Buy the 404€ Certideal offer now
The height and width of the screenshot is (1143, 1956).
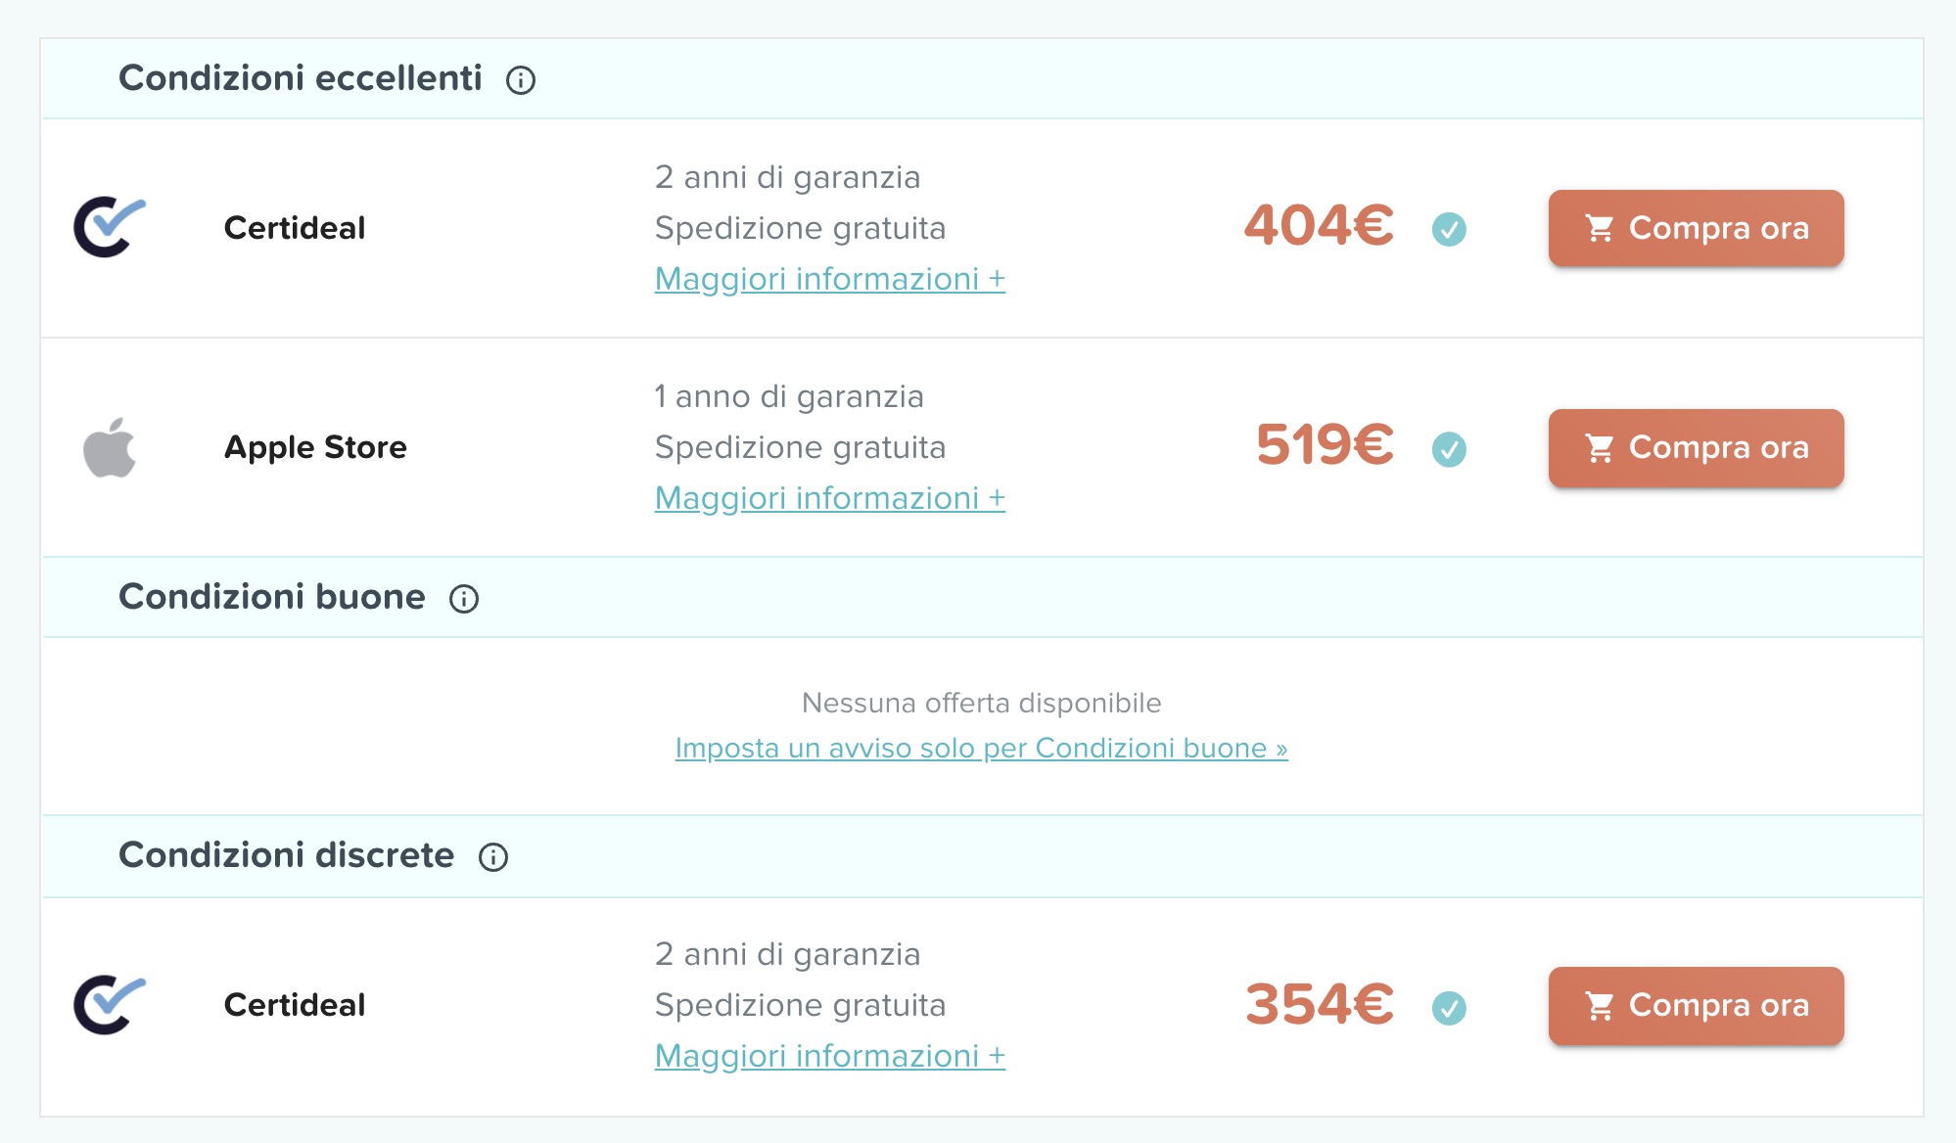[1696, 228]
